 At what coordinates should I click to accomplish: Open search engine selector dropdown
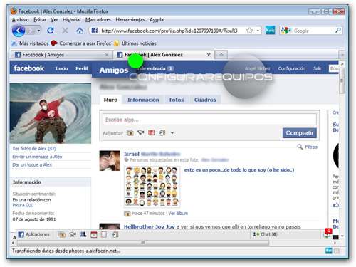[290, 31]
